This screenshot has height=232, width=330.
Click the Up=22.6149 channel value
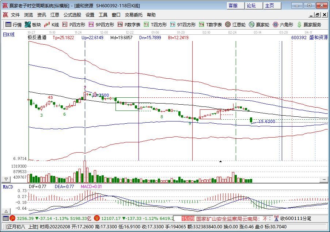click(92, 38)
